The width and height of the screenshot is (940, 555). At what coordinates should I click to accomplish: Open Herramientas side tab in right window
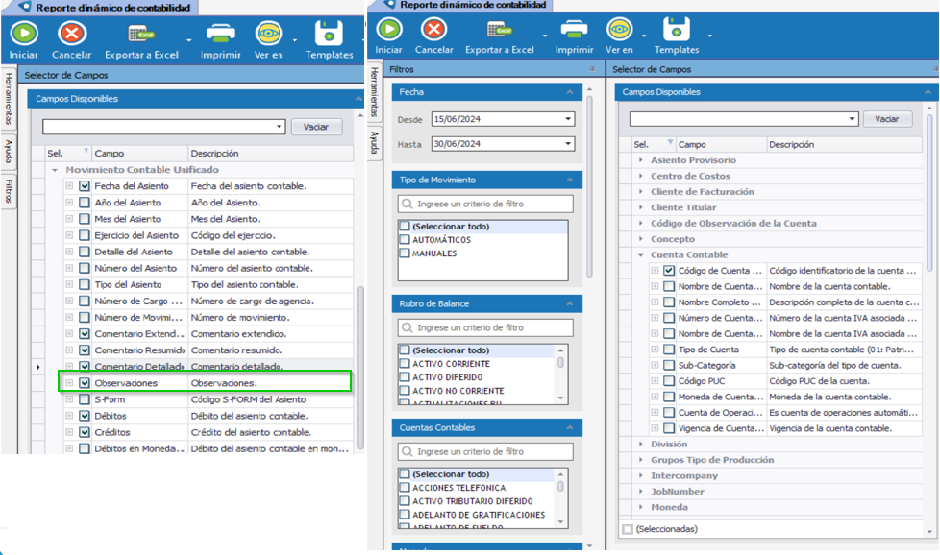click(x=374, y=92)
